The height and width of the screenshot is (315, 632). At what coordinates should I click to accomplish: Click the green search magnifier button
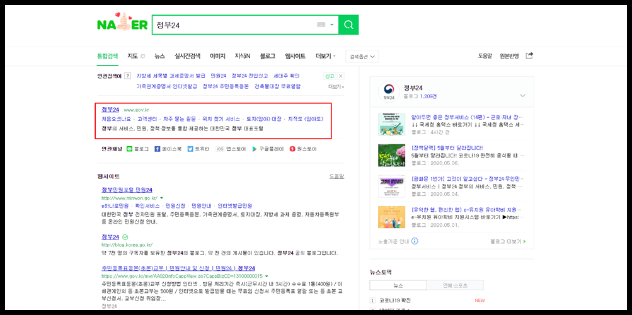(348, 25)
